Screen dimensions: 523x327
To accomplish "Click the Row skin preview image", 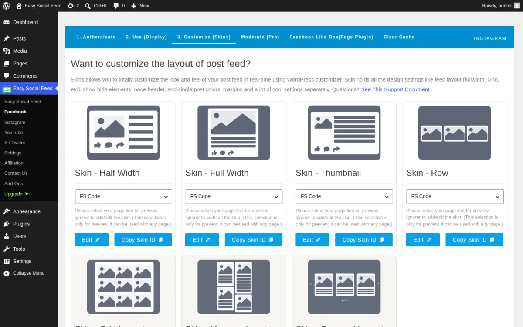I will pyautogui.click(x=455, y=133).
